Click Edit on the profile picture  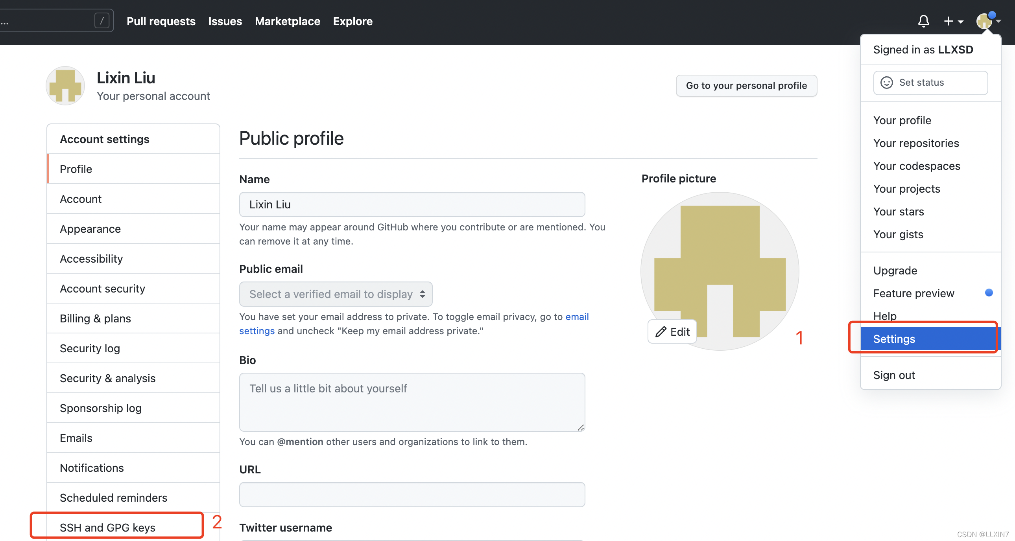pyautogui.click(x=672, y=332)
